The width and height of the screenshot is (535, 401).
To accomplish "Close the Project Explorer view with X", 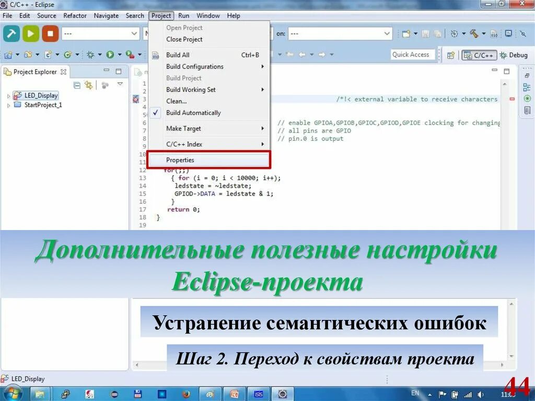I will pyautogui.click(x=63, y=72).
